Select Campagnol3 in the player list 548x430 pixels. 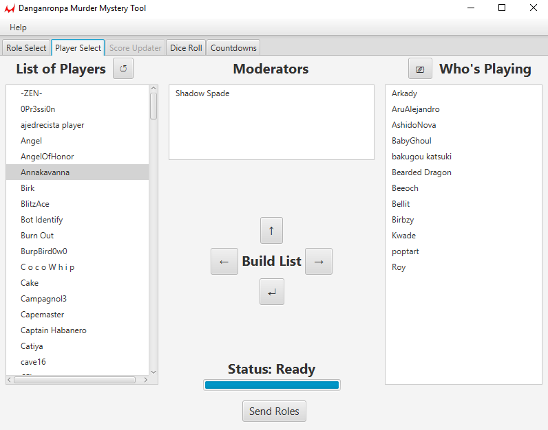(77, 299)
